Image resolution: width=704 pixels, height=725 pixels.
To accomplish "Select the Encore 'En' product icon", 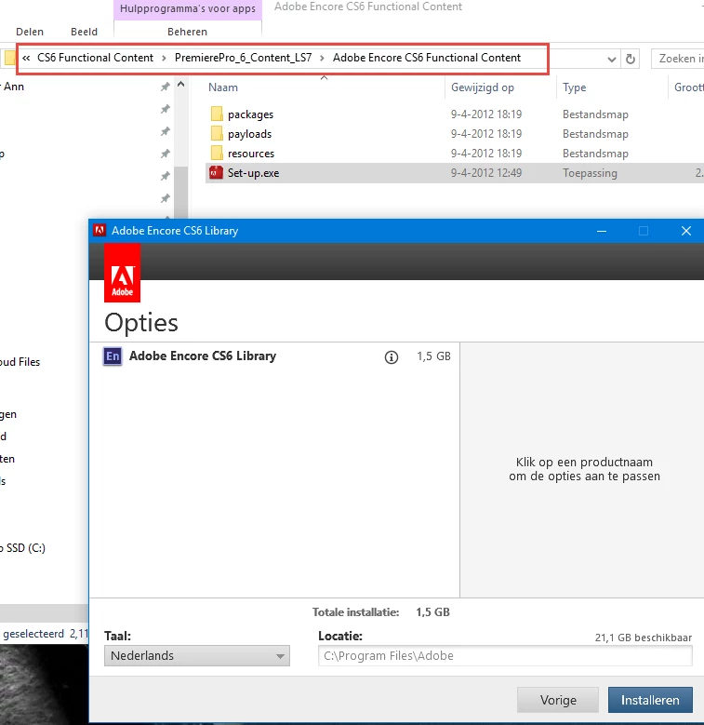I will tap(113, 356).
